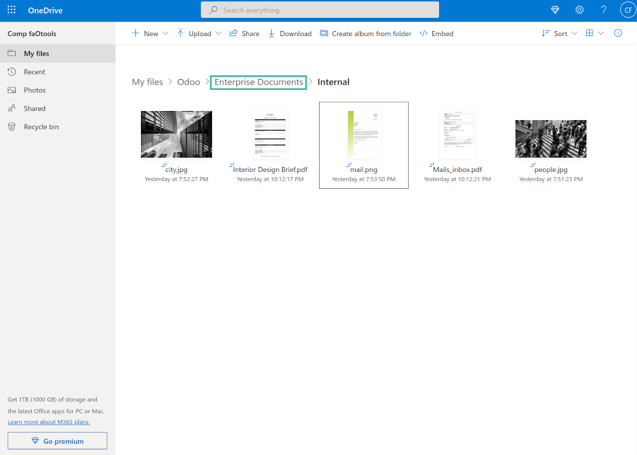The width and height of the screenshot is (637, 455).
Task: Click the city.jpg file name
Action: [x=176, y=169]
